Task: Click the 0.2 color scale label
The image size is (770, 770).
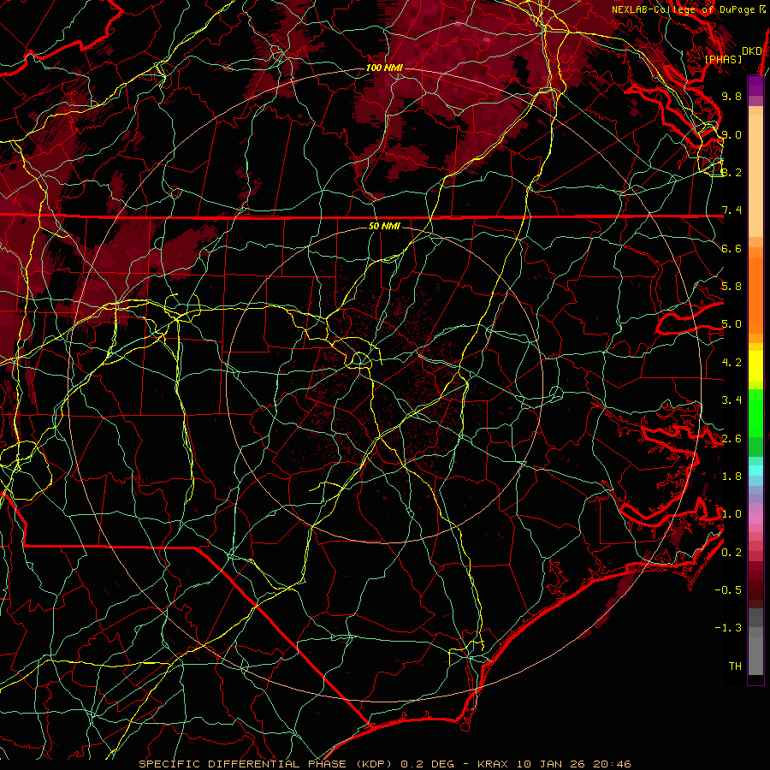Action: [x=731, y=552]
